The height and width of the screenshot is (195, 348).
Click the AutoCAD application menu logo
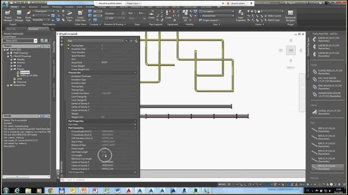(5, 4)
